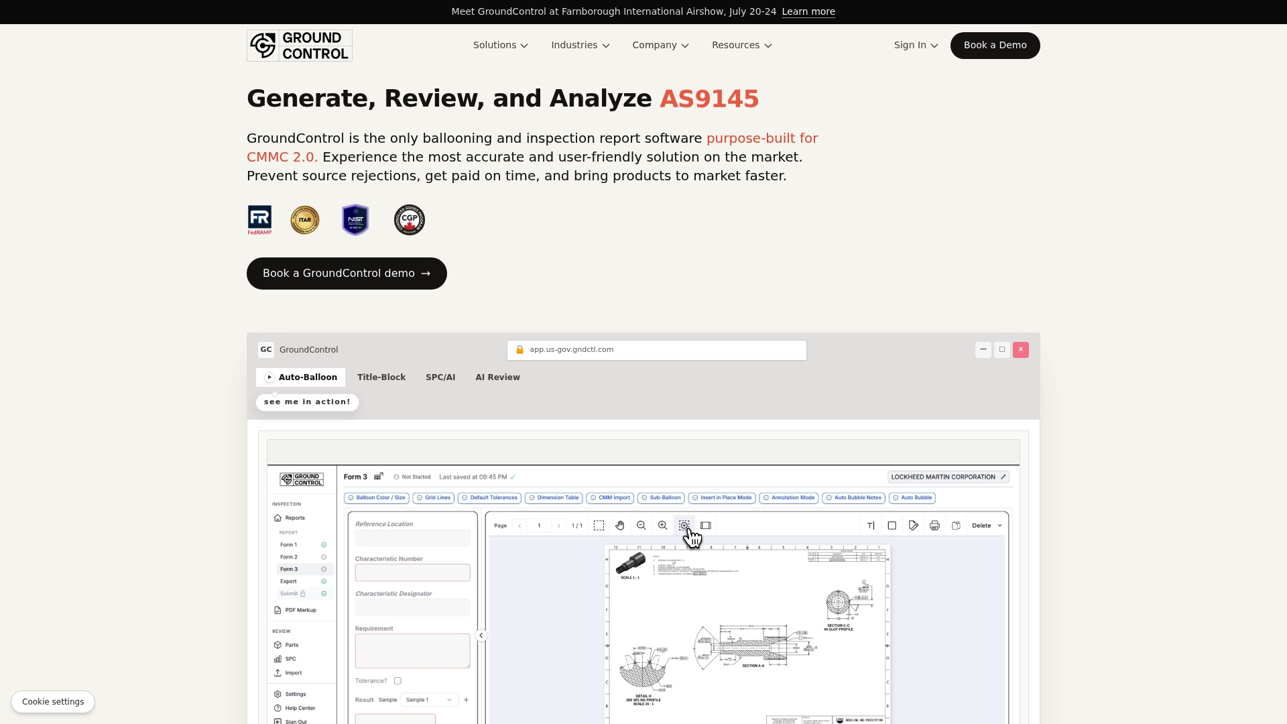
Task: Select the rectangle shape tool
Action: 892,526
